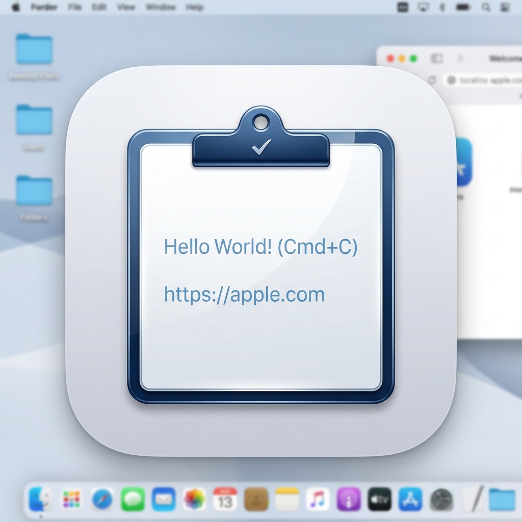522x522 pixels.
Task: Open Launchpad from the Dock
Action: (x=71, y=500)
